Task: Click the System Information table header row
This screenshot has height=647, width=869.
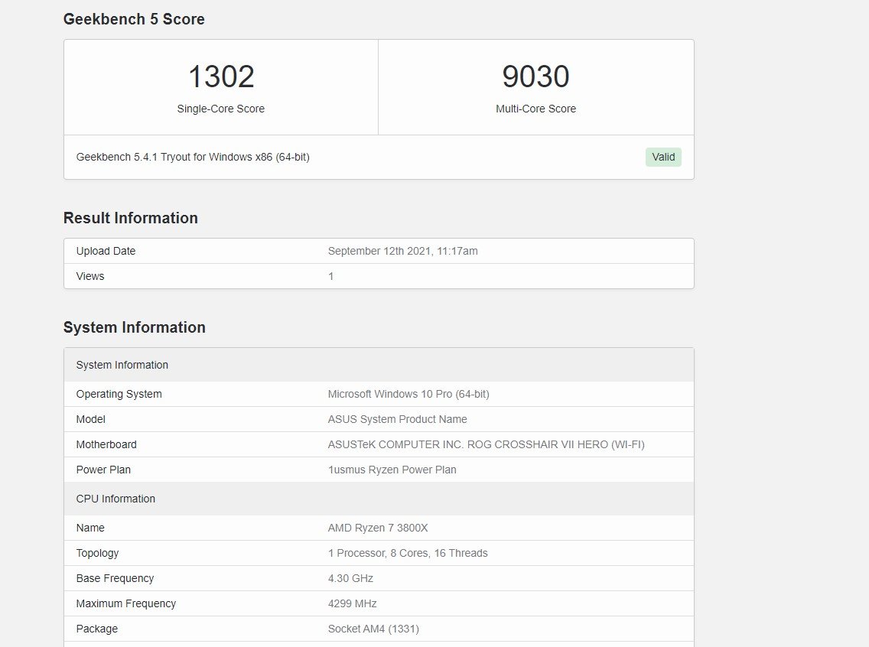Action: click(379, 365)
